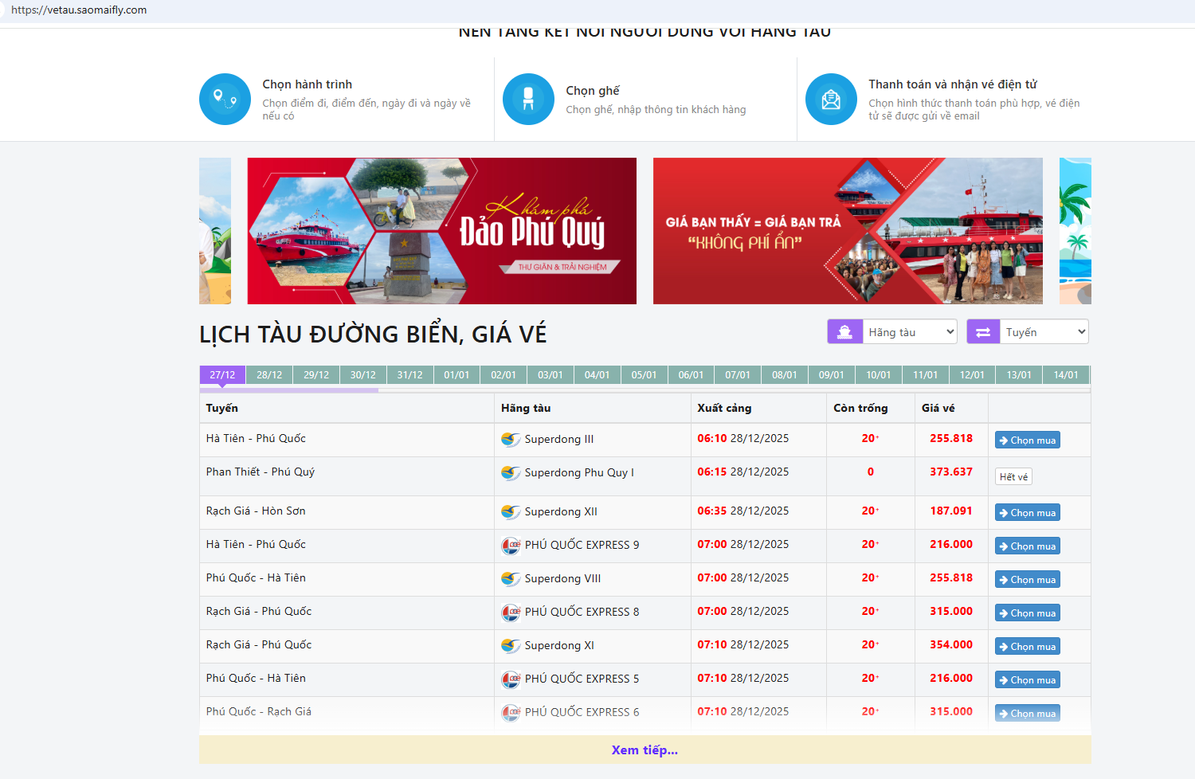Click the purple ship icon beside Hãng tàu
The image size is (1195, 779).
click(x=845, y=332)
